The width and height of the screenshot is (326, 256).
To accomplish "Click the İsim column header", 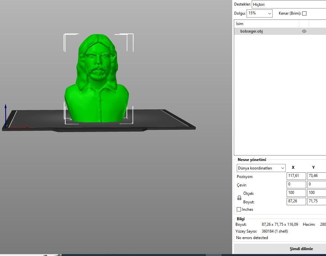I will [266, 24].
